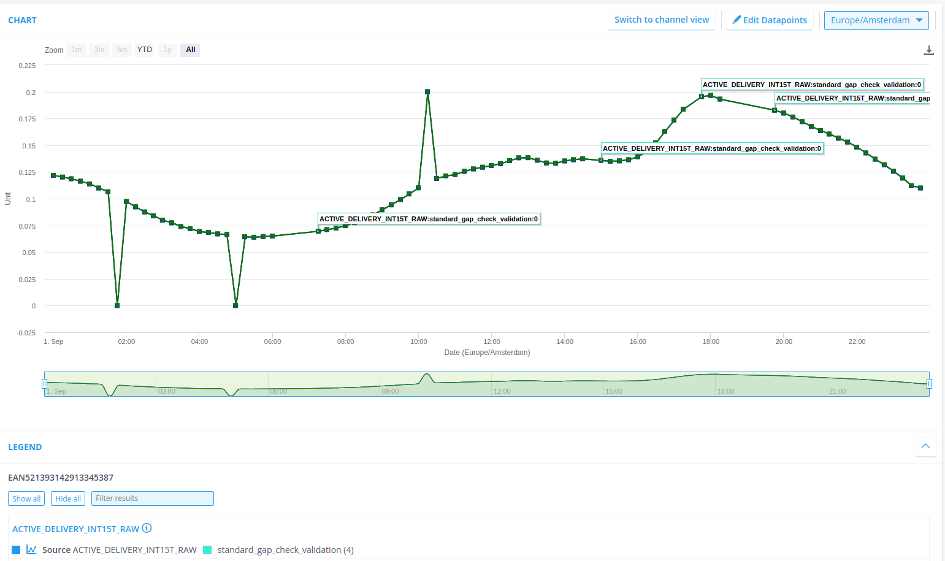Click the pencil icon on Edit Datapoints
This screenshot has width=945, height=561.
736,20
